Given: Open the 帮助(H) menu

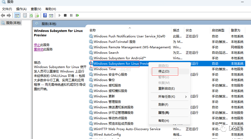Looking at the screenshot, I should (51, 9).
